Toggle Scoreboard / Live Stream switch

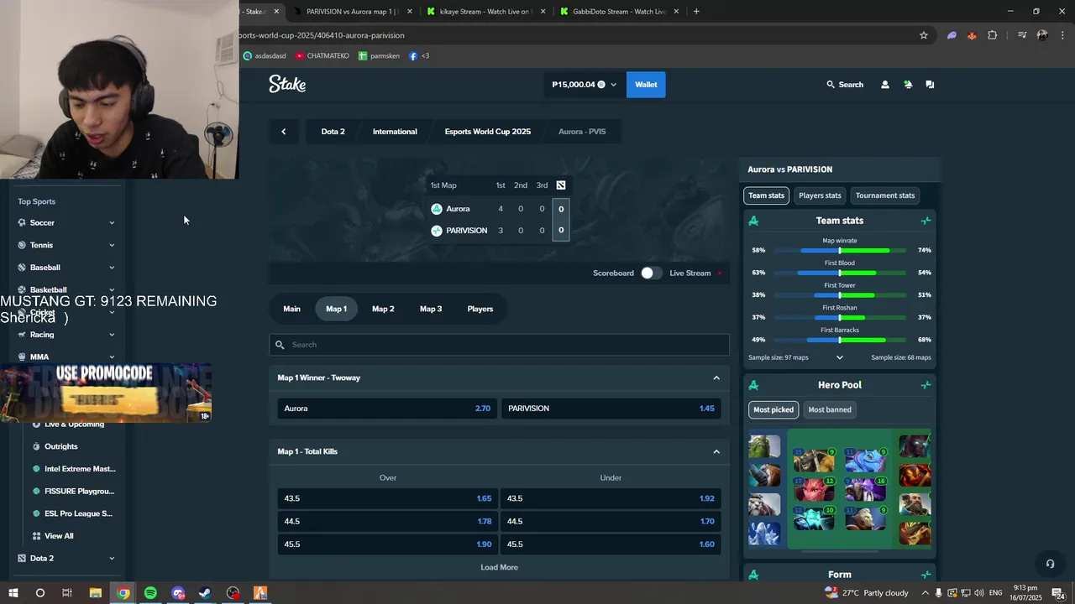tap(651, 273)
